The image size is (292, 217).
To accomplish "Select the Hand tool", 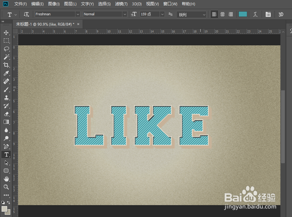I will point(6,179).
